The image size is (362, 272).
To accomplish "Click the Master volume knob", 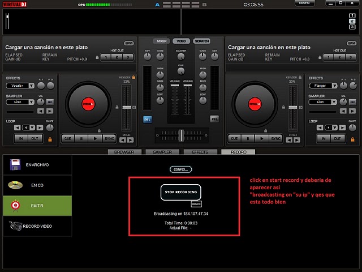I will 181,57.
